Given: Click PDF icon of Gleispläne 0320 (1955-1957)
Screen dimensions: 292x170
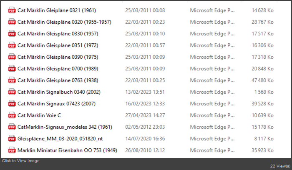Looking at the screenshot, I should pyautogui.click(x=12, y=22).
